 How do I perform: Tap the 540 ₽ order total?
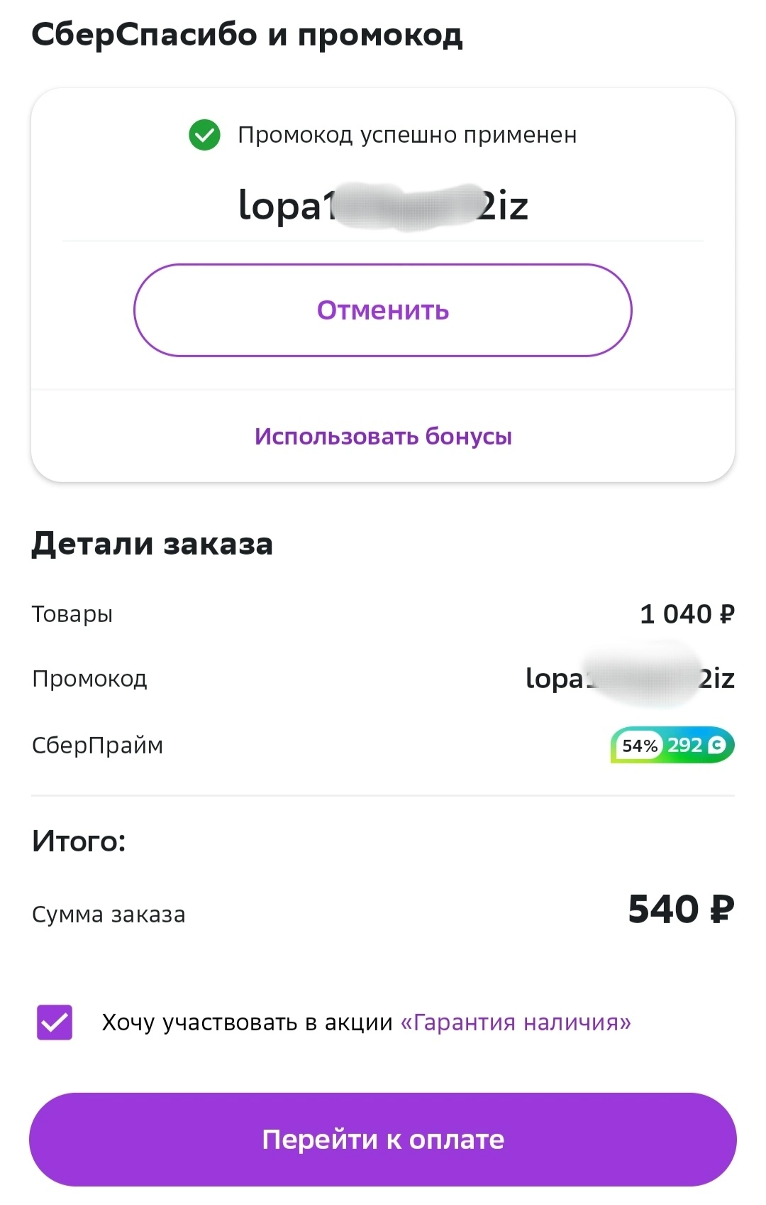pos(682,910)
